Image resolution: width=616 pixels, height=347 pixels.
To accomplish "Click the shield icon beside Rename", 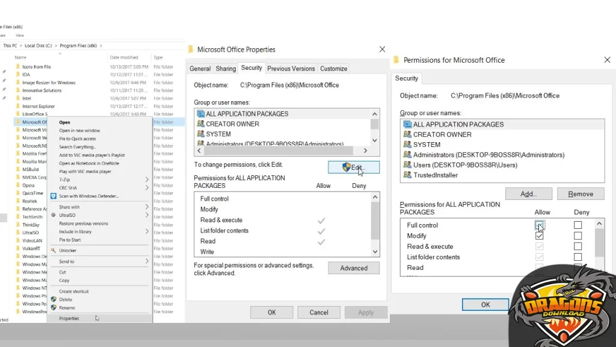I will pyautogui.click(x=54, y=308).
